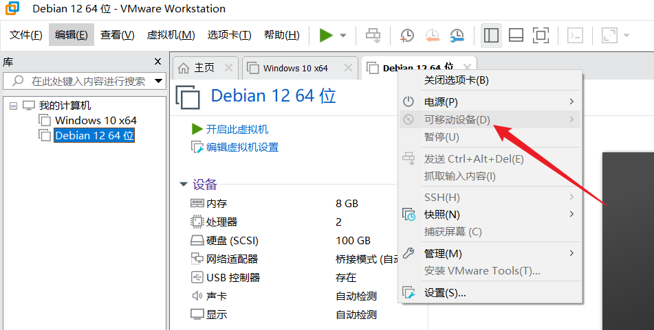The image size is (654, 330).
Task: Click SSH(H) in the context menu
Action: pyautogui.click(x=490, y=198)
